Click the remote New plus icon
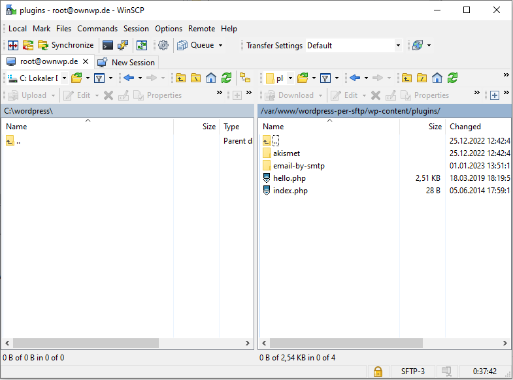The image size is (513, 380). coord(495,95)
